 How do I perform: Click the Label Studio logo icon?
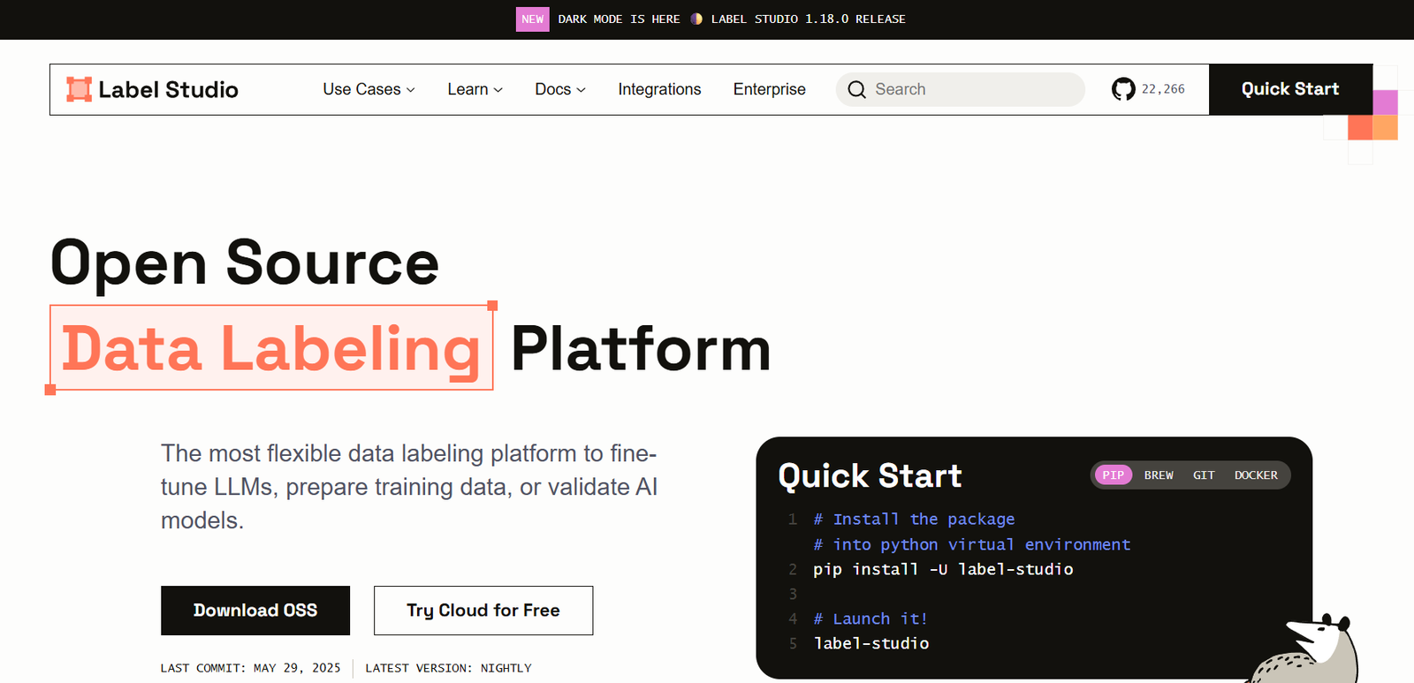(79, 89)
